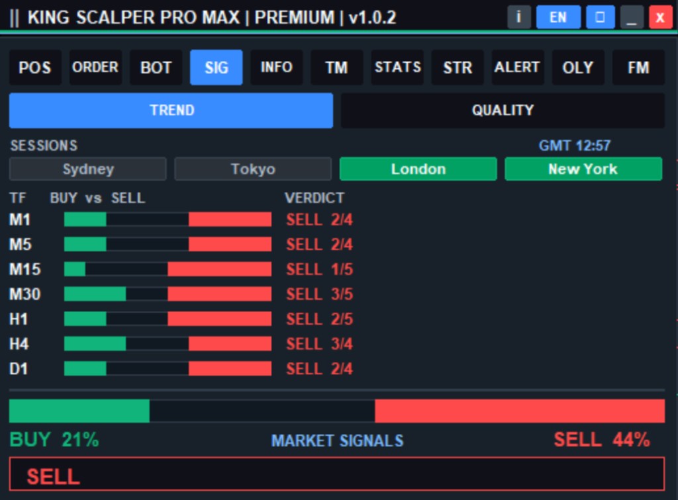The image size is (678, 500).
Task: Click the M15 buy vs sell bar
Action: click(168, 269)
